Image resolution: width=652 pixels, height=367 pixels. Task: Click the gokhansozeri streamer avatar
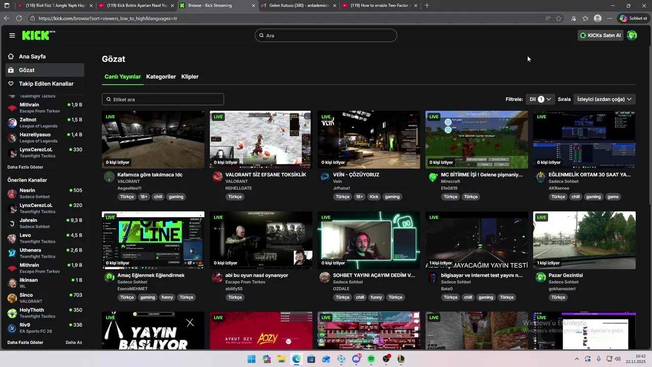pyautogui.click(x=540, y=277)
